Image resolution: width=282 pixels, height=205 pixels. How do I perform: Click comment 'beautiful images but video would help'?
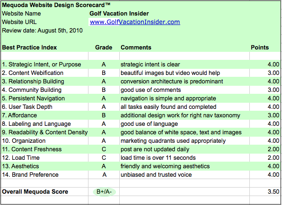170,73
